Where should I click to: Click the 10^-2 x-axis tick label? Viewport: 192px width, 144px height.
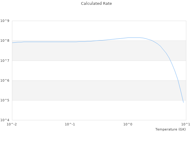coord(12,124)
